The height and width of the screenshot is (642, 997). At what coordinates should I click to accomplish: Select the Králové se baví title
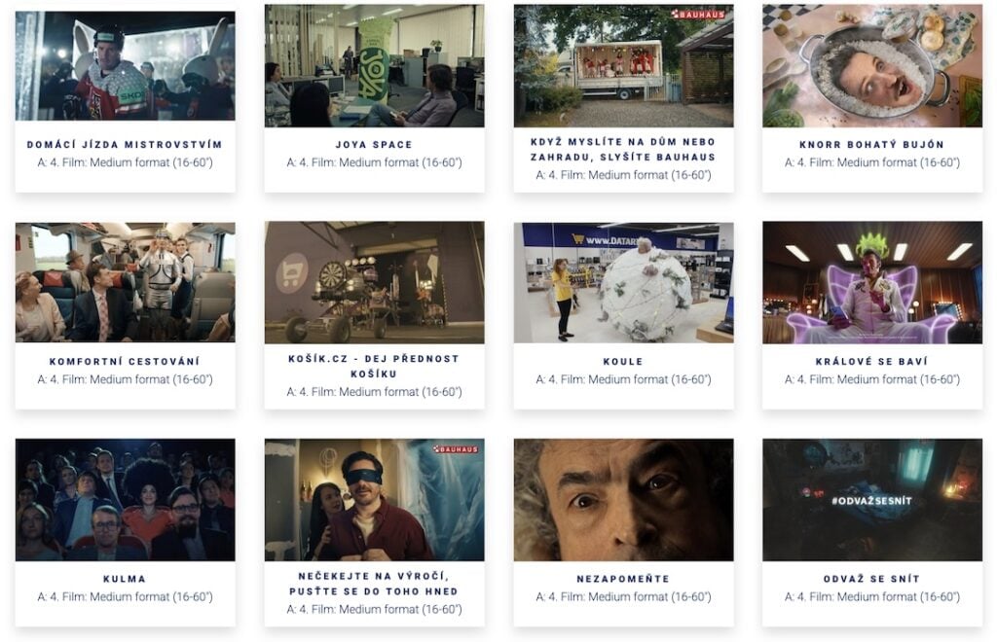871,362
